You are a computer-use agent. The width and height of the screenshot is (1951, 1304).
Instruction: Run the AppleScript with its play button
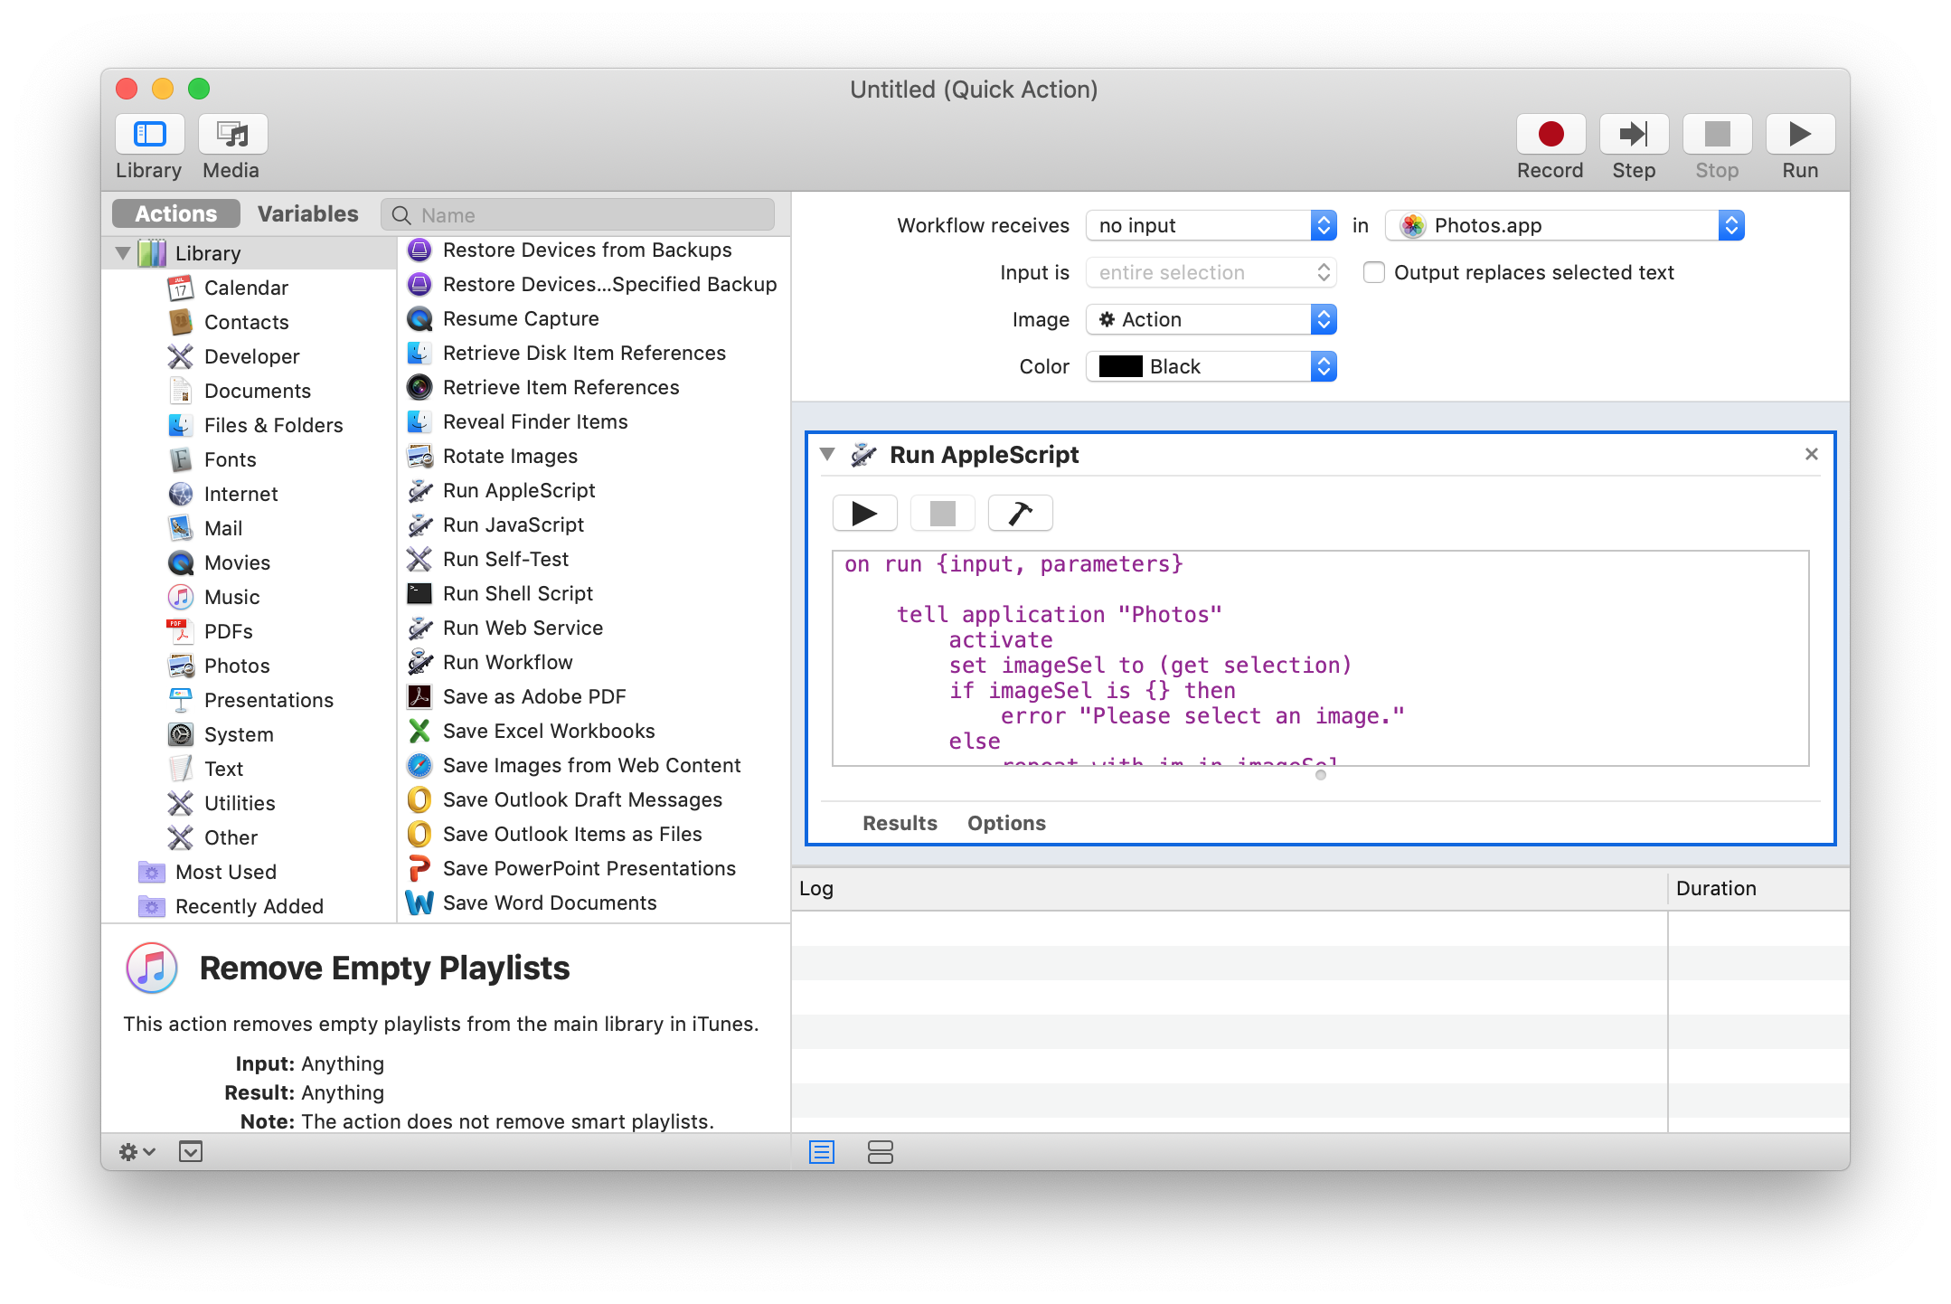[x=864, y=514]
